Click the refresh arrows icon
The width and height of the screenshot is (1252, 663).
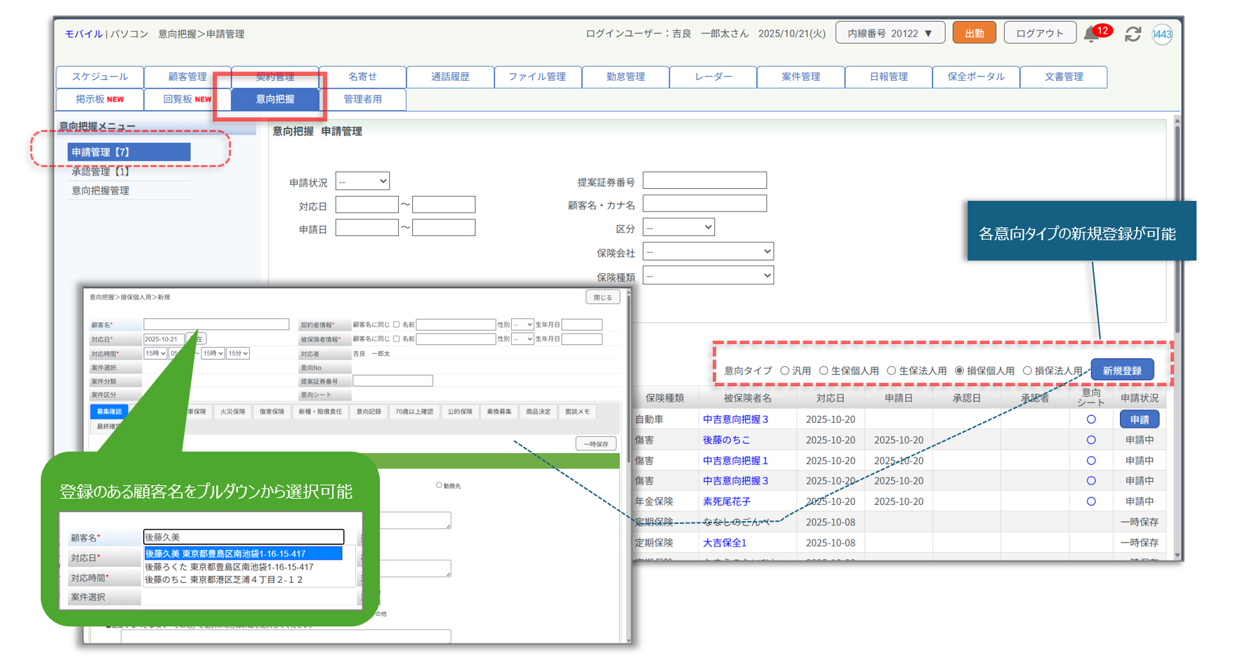click(x=1133, y=34)
